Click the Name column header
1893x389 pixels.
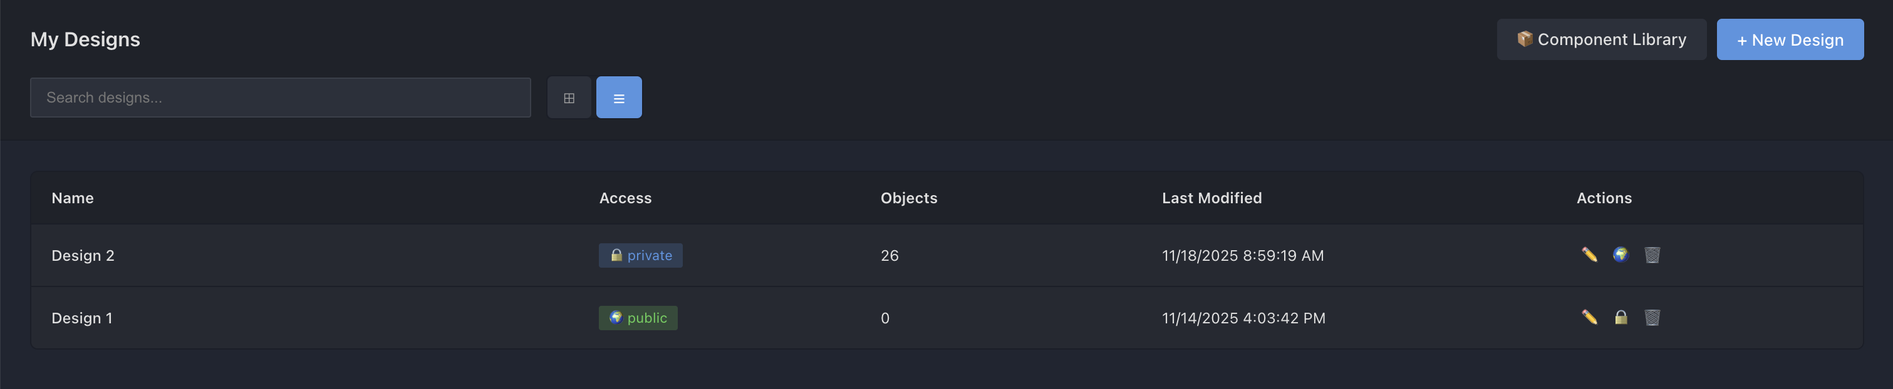pos(73,198)
